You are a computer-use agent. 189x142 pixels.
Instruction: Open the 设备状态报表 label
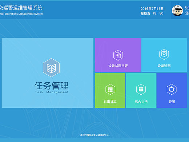(118, 66)
